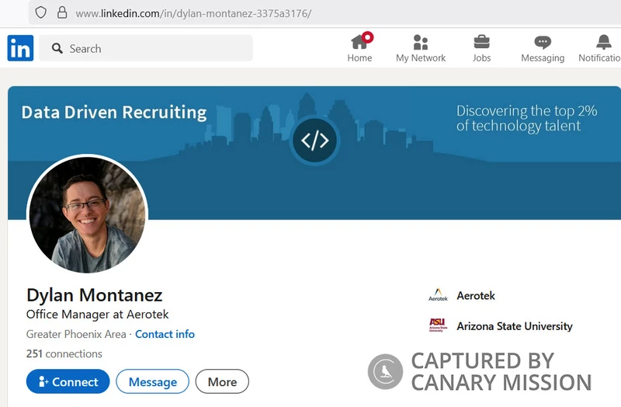Open the More options button

(222, 381)
